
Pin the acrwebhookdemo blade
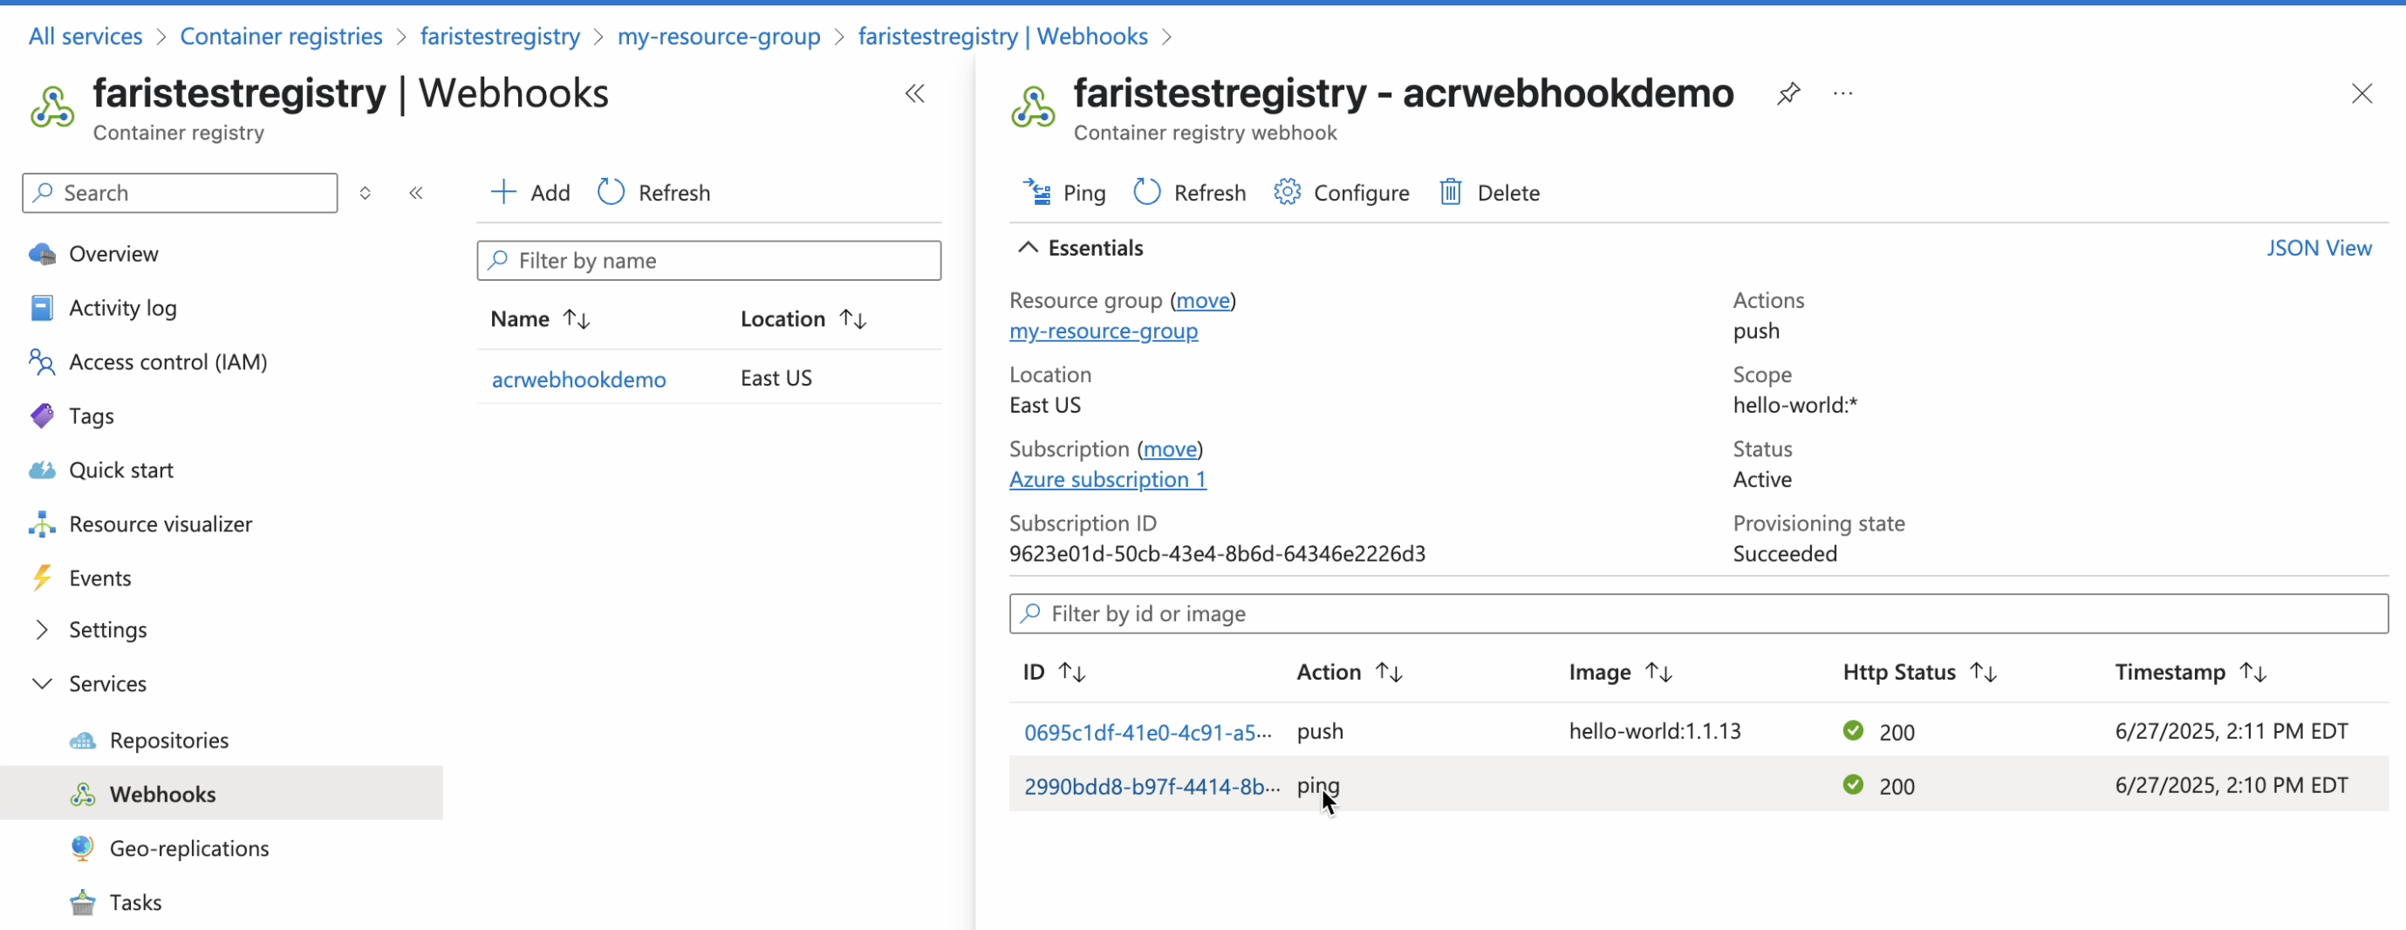1787,93
